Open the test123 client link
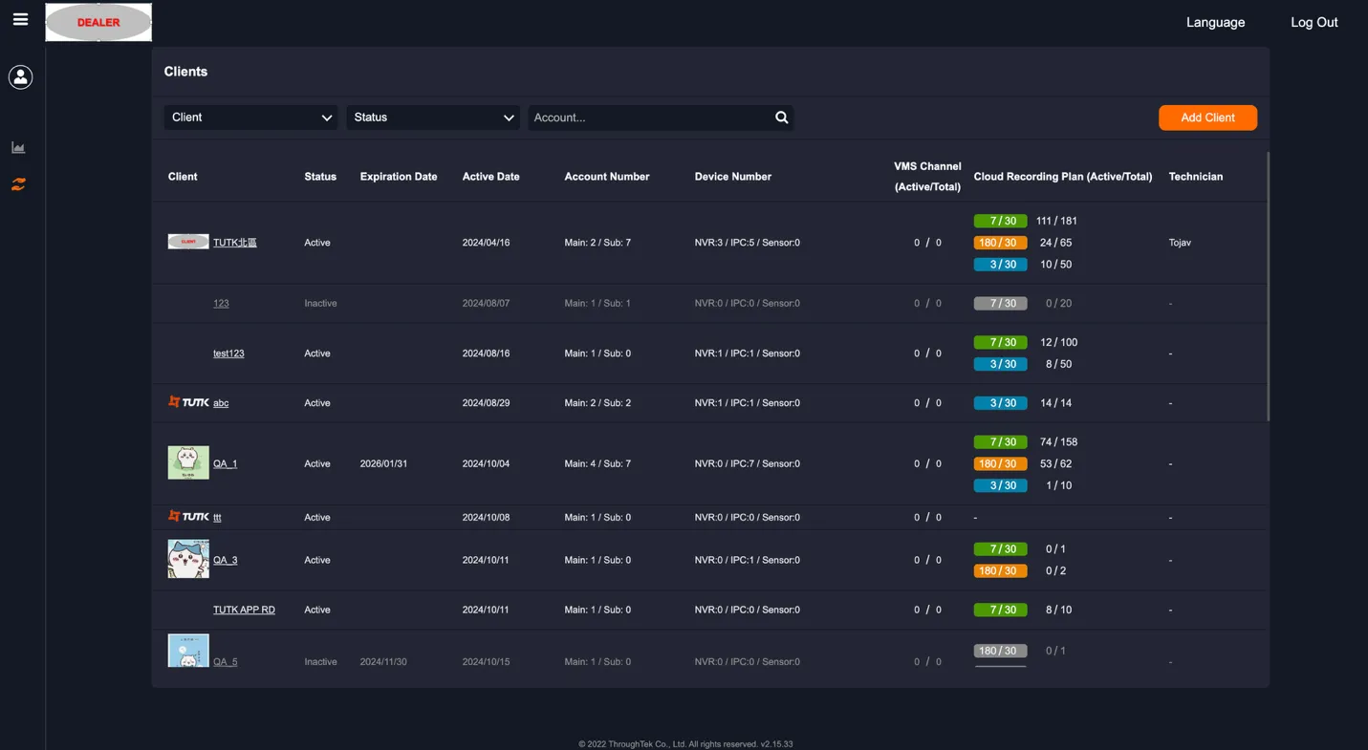1368x750 pixels. point(228,353)
